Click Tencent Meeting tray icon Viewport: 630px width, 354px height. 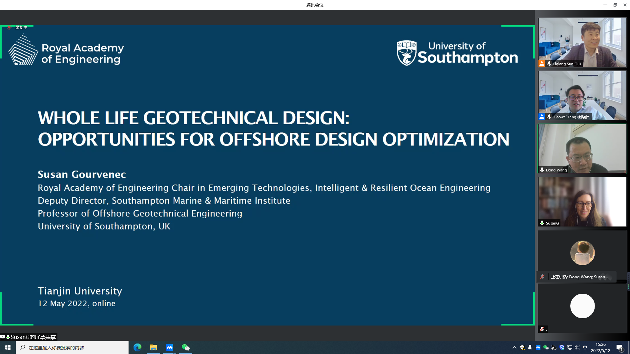[538, 347]
